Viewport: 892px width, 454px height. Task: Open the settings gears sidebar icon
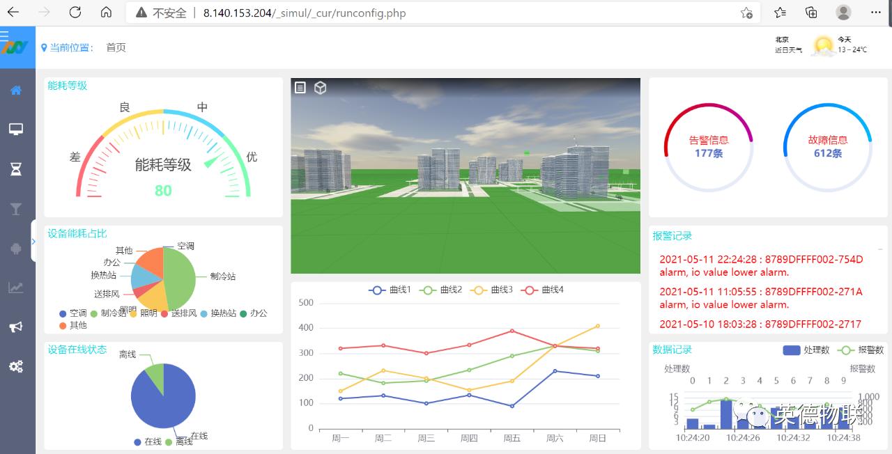click(x=16, y=367)
